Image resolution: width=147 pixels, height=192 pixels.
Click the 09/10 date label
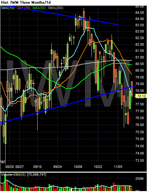pos(38,167)
